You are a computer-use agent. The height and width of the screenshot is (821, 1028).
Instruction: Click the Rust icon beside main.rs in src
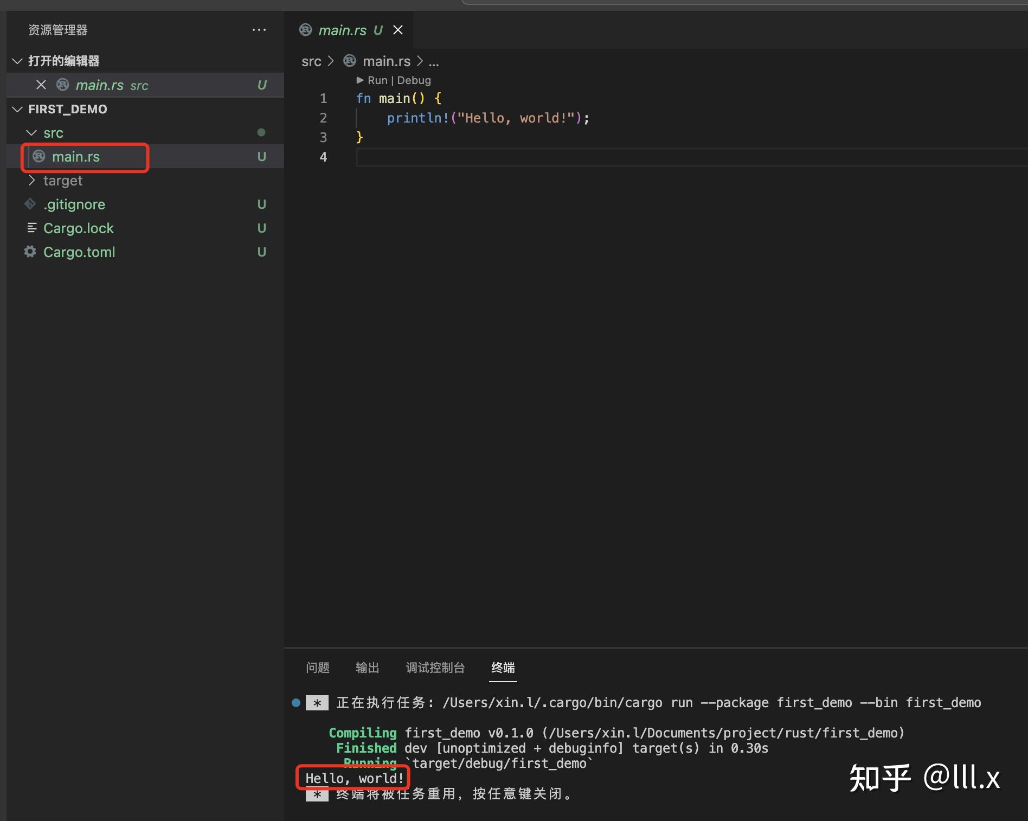pos(39,156)
